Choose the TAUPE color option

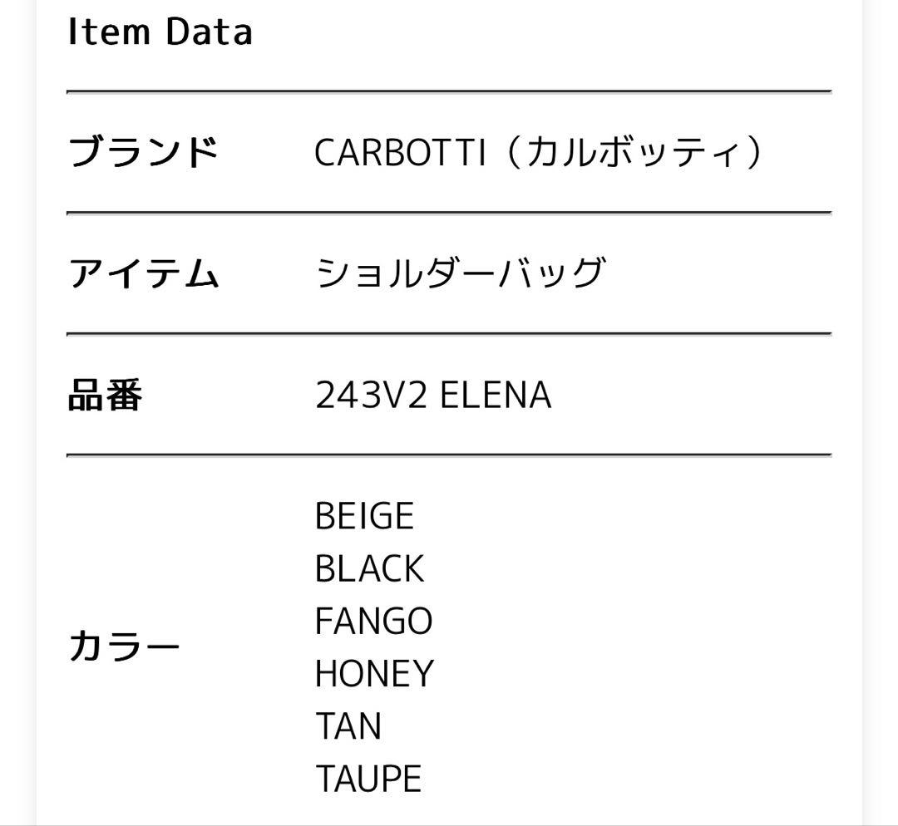click(368, 779)
